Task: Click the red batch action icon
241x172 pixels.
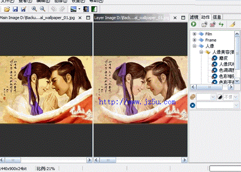Action: 213,25
